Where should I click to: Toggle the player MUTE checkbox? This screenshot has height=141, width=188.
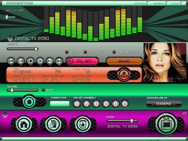(67, 52)
